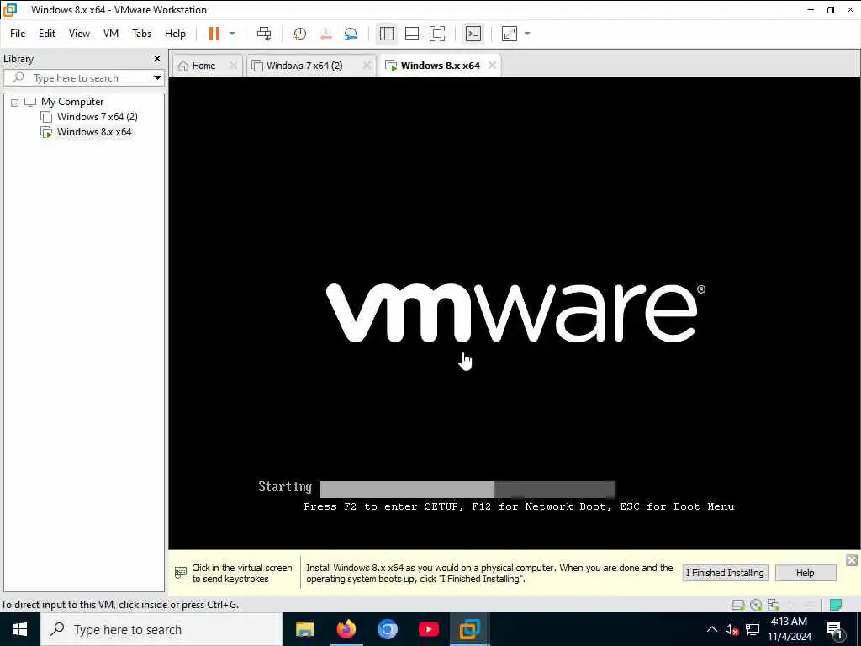861x646 pixels.
Task: Select Windows 8.x x64 in library tree
Action: (x=94, y=132)
